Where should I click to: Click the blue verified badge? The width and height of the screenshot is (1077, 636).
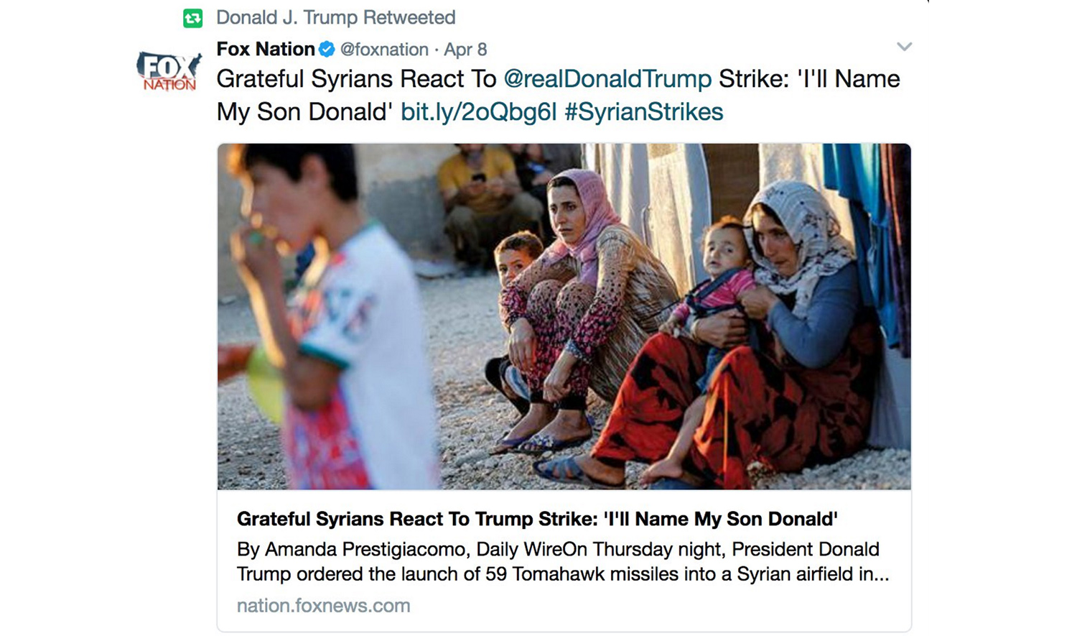[x=327, y=49]
